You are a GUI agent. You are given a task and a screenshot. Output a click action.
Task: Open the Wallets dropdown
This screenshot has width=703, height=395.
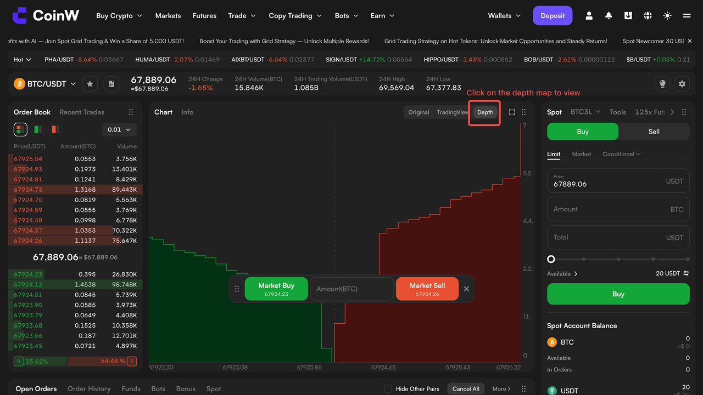[x=504, y=16]
